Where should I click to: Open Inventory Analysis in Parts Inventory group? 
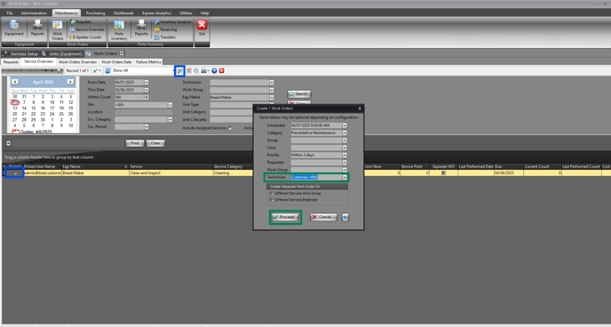click(x=172, y=22)
